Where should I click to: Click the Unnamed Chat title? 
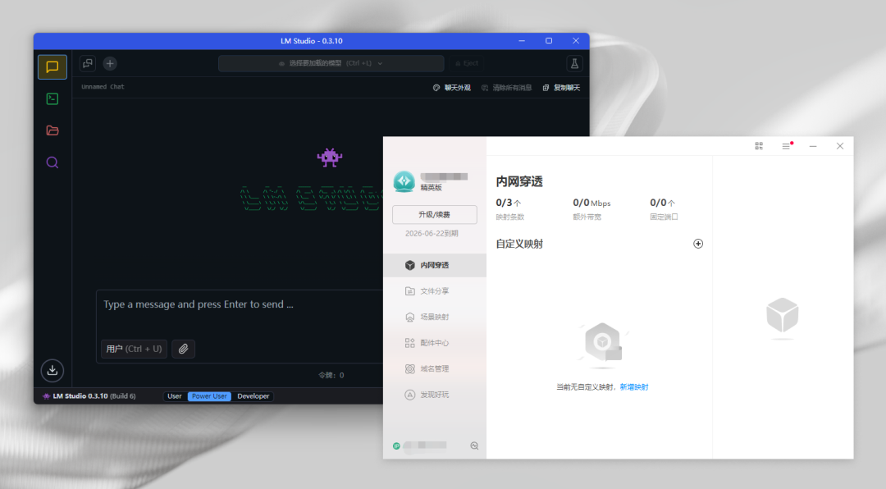(103, 86)
